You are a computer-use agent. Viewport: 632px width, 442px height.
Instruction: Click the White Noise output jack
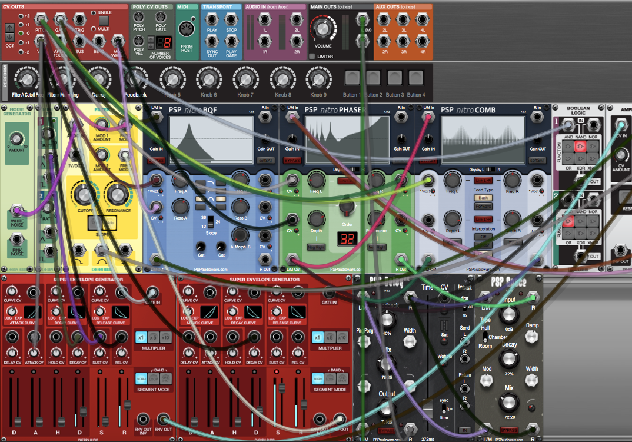click(x=16, y=211)
